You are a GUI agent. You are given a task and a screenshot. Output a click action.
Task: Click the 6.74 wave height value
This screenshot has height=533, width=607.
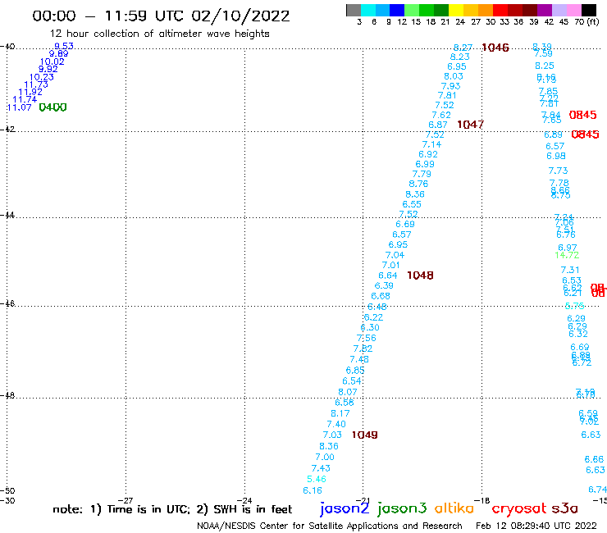click(597, 490)
